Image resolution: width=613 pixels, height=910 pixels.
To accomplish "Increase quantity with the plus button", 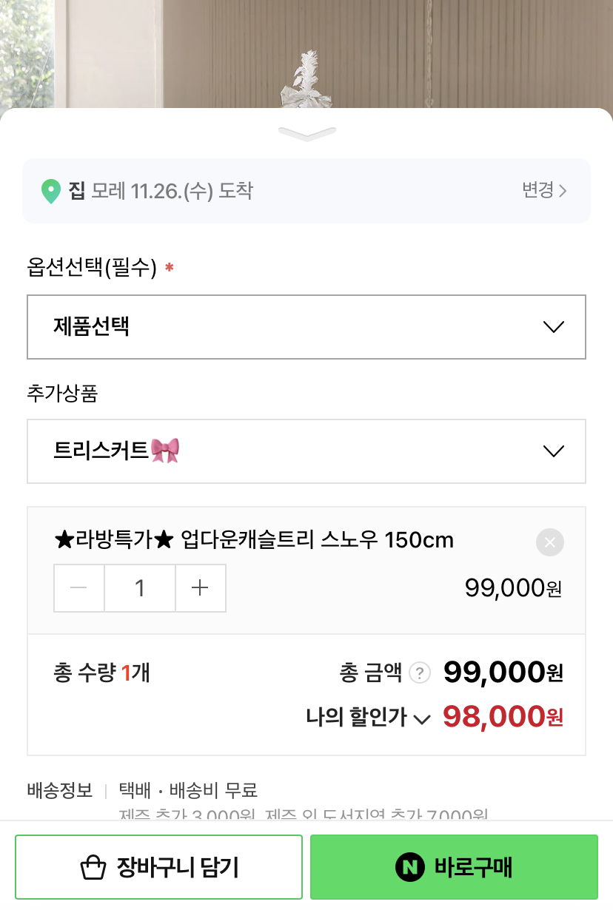I will pyautogui.click(x=200, y=588).
